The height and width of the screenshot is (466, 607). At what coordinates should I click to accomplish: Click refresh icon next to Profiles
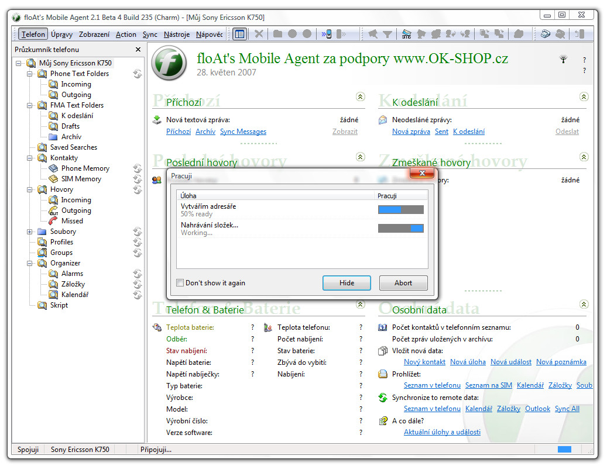tap(138, 242)
